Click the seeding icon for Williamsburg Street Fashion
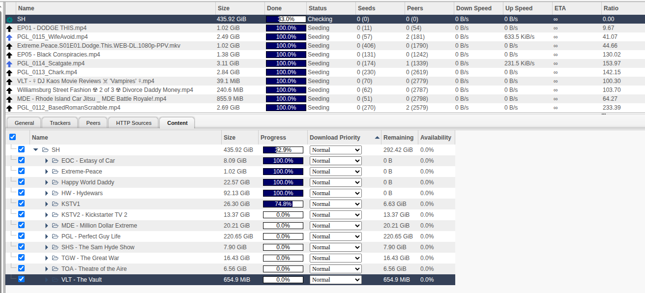The image size is (645, 293). click(x=9, y=90)
